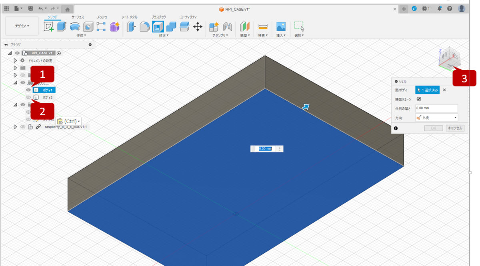Image resolution: width=480 pixels, height=266 pixels.
Task: Open the デザイン workspace dropdown
Action: (x=22, y=26)
